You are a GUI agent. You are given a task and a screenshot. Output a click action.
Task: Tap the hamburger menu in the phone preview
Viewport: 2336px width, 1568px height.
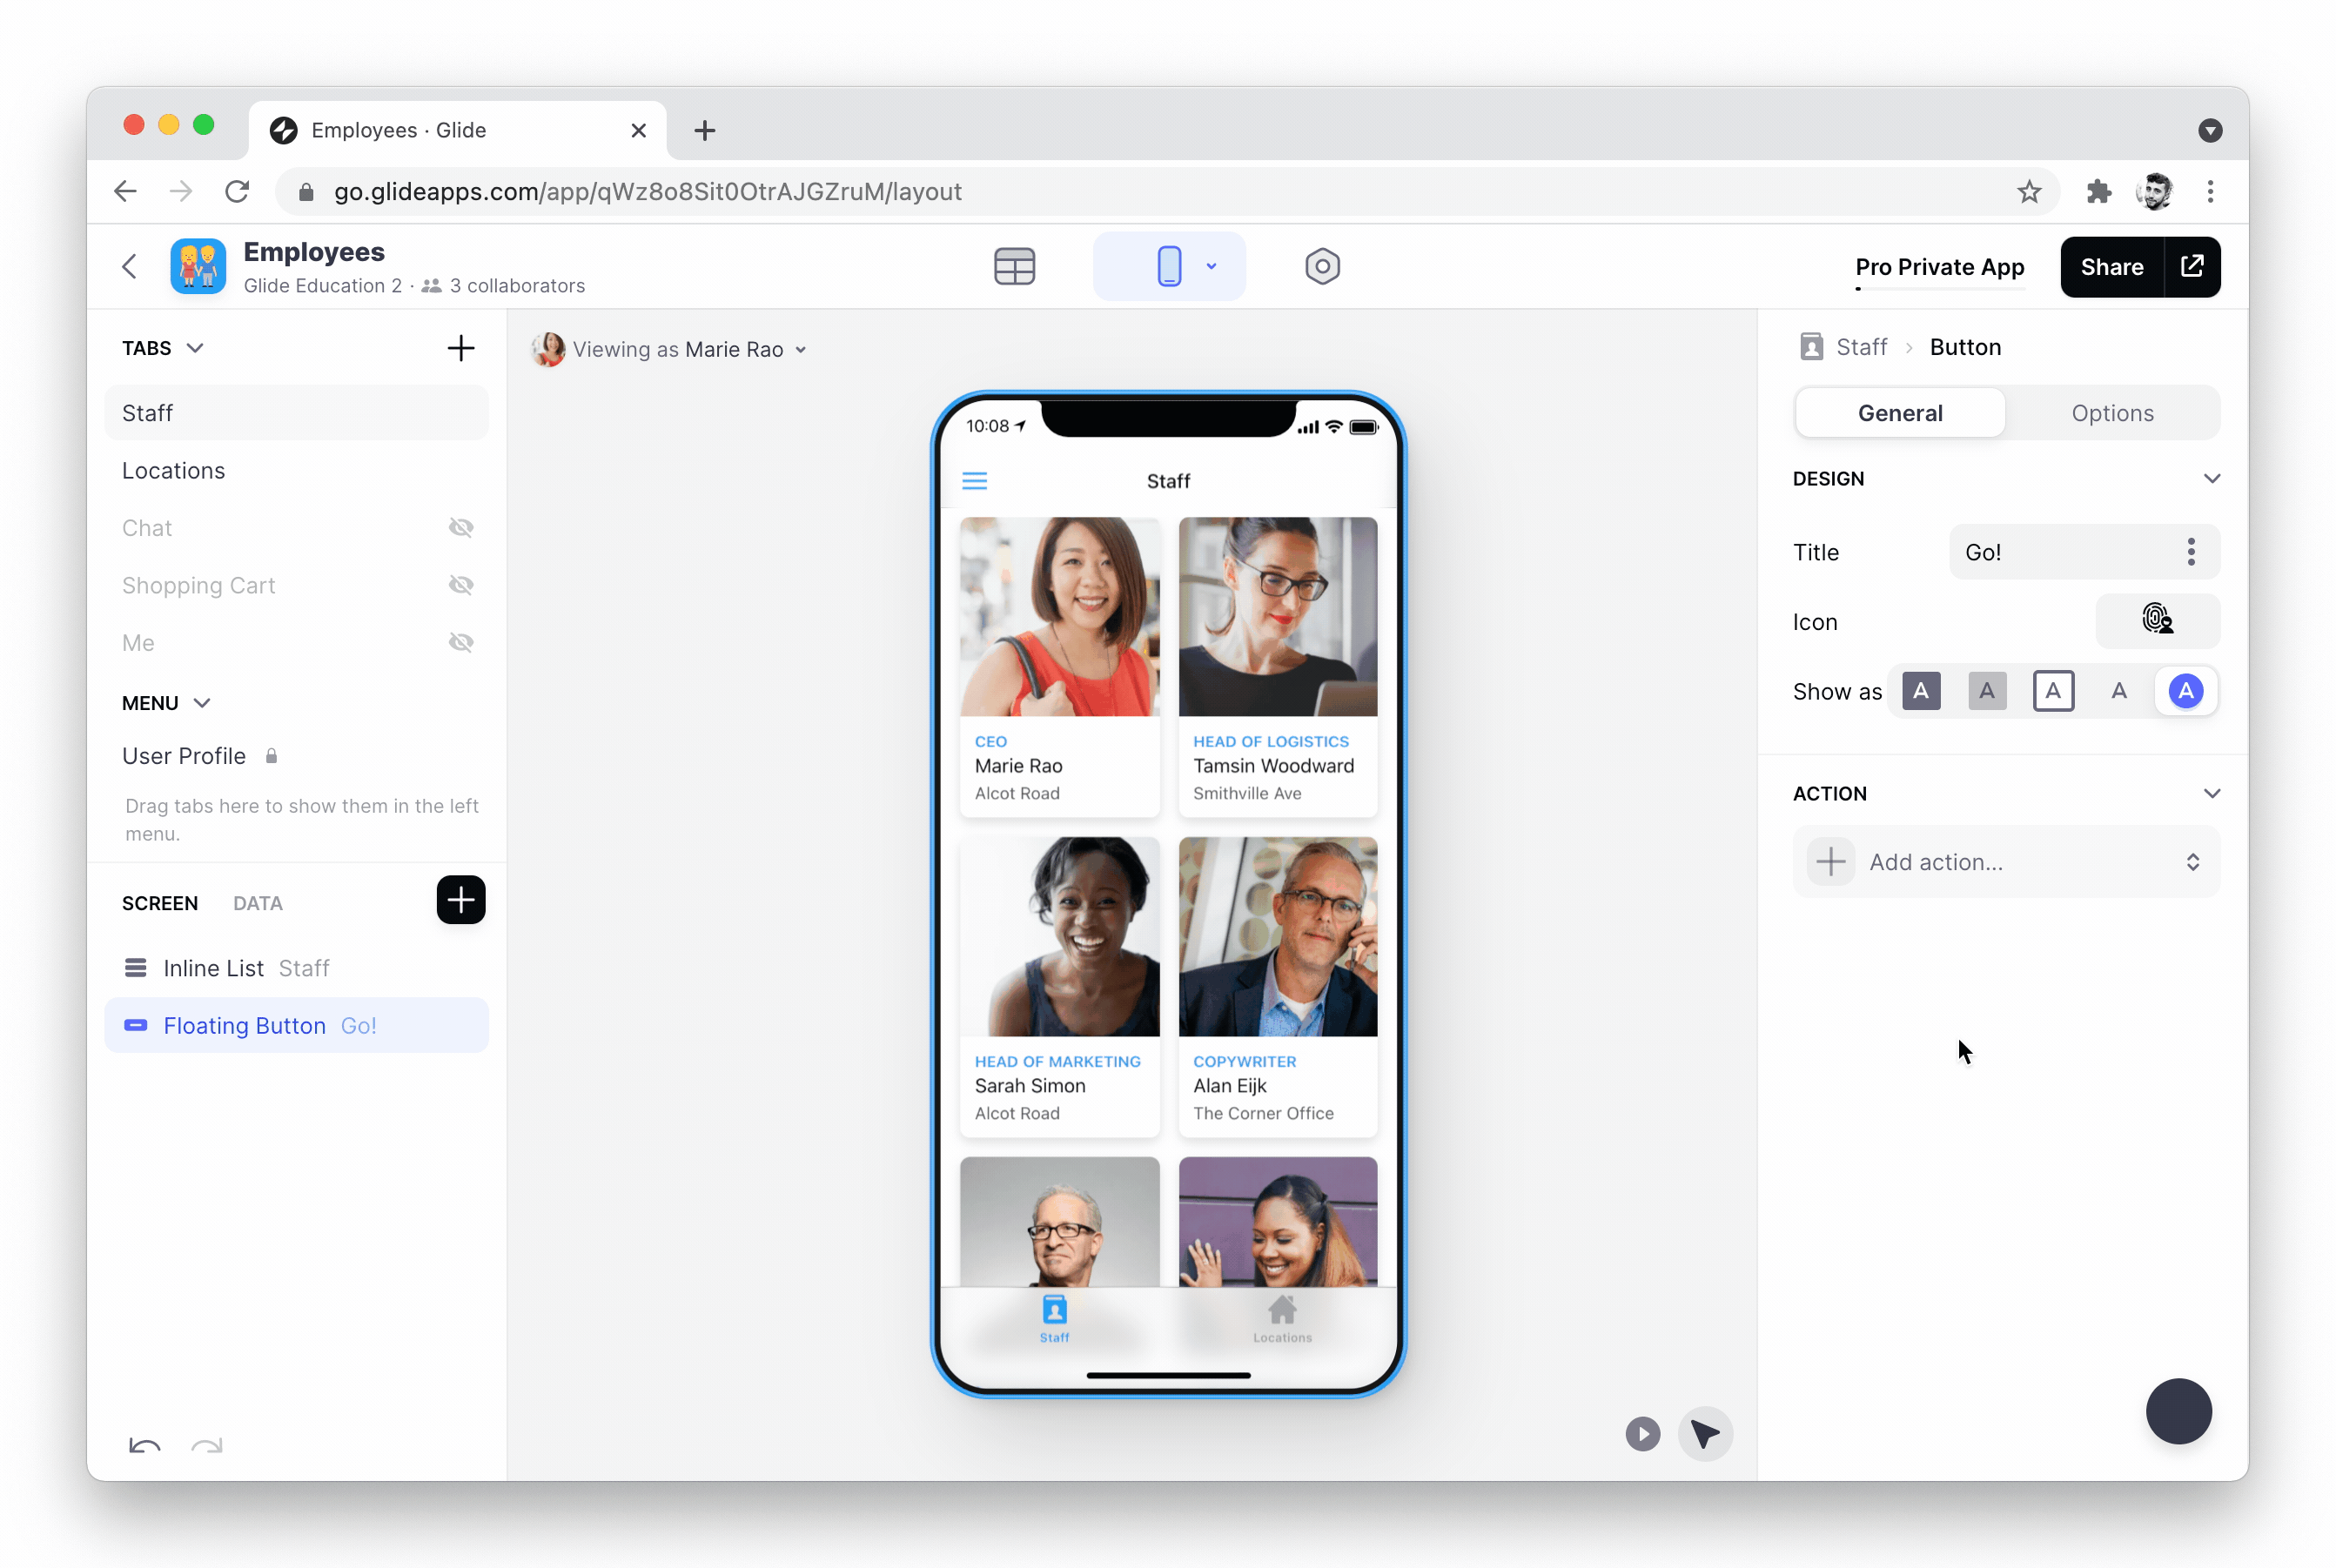975,480
